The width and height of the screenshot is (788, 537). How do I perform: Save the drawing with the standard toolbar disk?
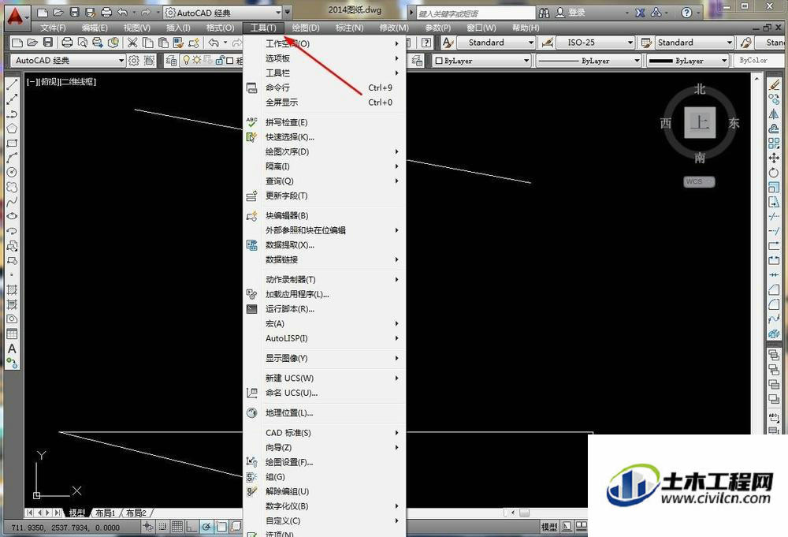48,43
